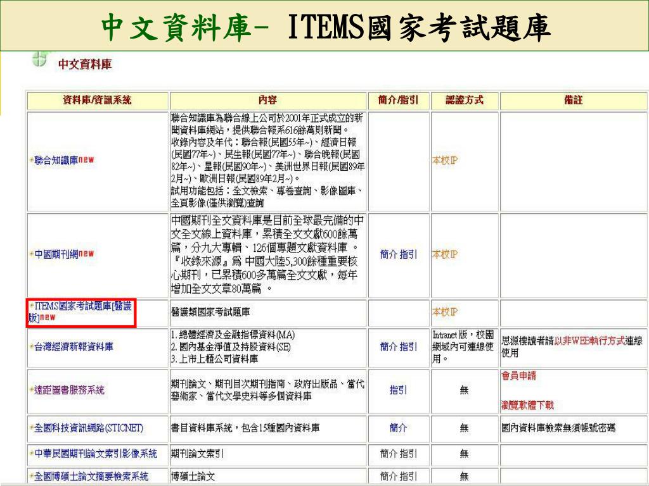This screenshot has height=486, width=649.
Task: Click 本校IP in 中國期刊網 row
Action: pyautogui.click(x=445, y=254)
